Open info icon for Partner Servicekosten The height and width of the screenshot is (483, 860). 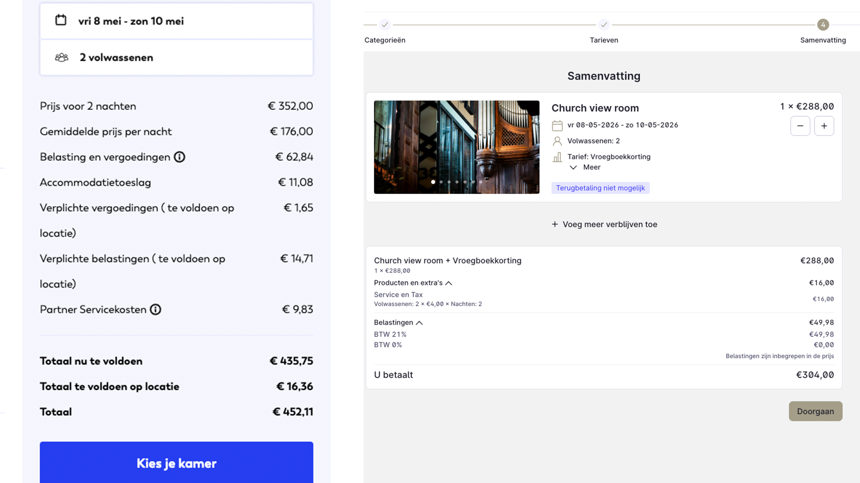tap(156, 309)
